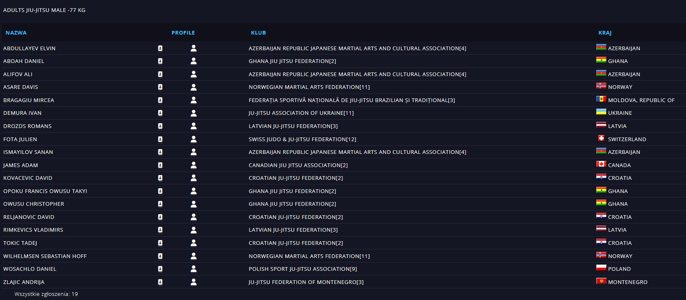Click the Canada flag icon
686x300 pixels.
tap(601, 164)
